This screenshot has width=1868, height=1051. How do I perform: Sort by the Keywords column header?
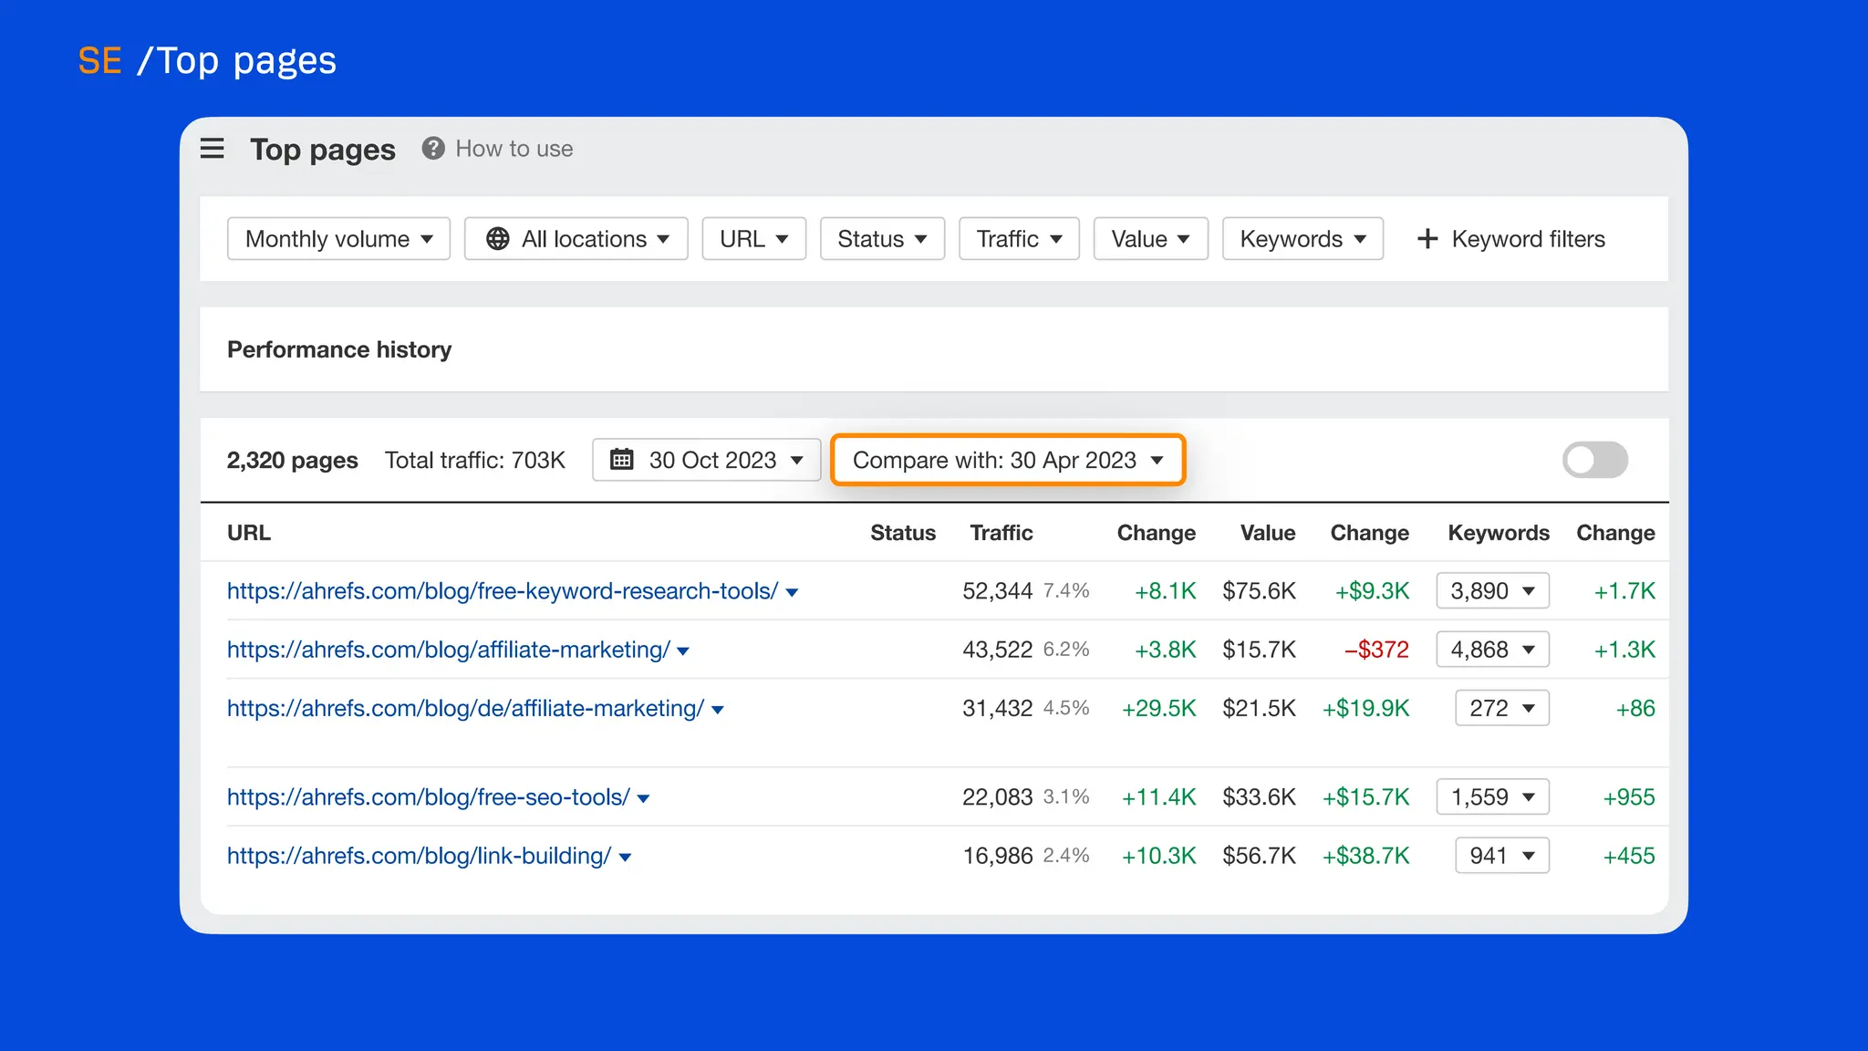pos(1499,533)
